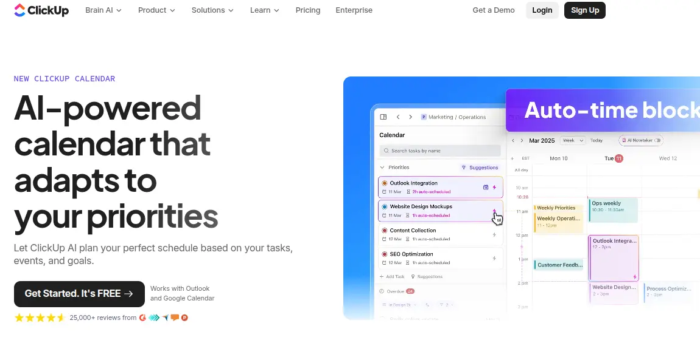700x343 pixels.
Task: Click the Mar 2025 month label
Action: coord(542,140)
